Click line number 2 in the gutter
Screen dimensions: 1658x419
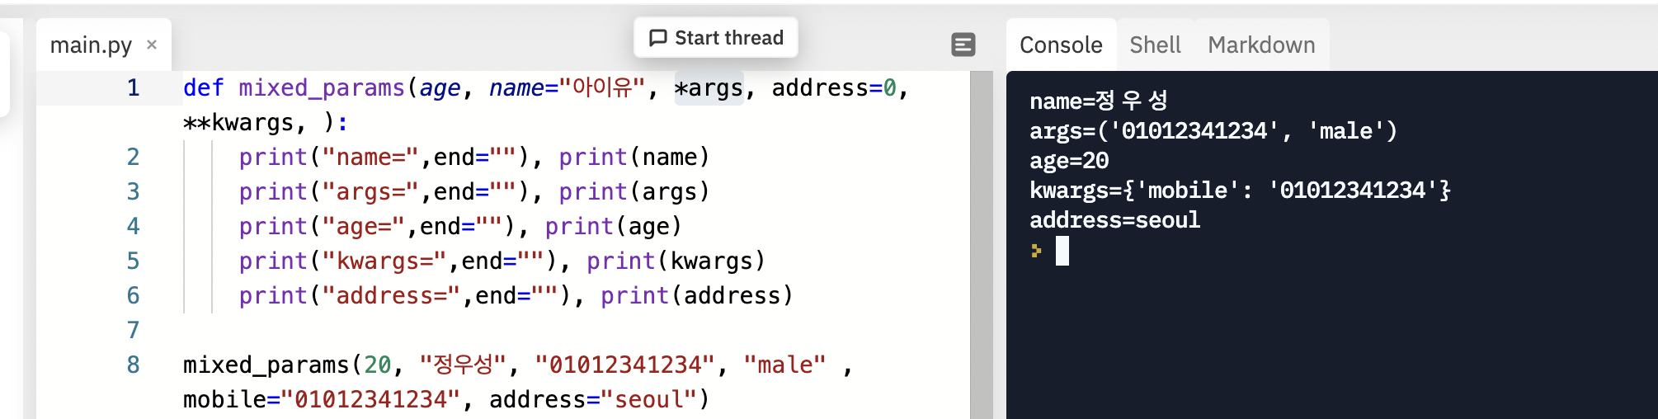pos(134,157)
